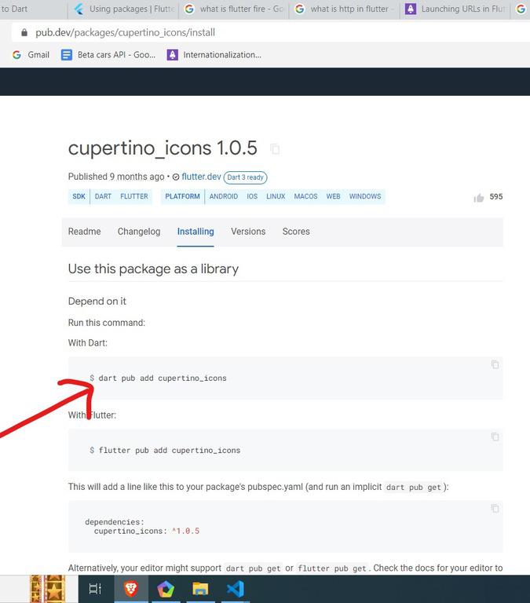Click the LINUX platform tag
Viewport: 530px width, 603px height.
(x=276, y=196)
